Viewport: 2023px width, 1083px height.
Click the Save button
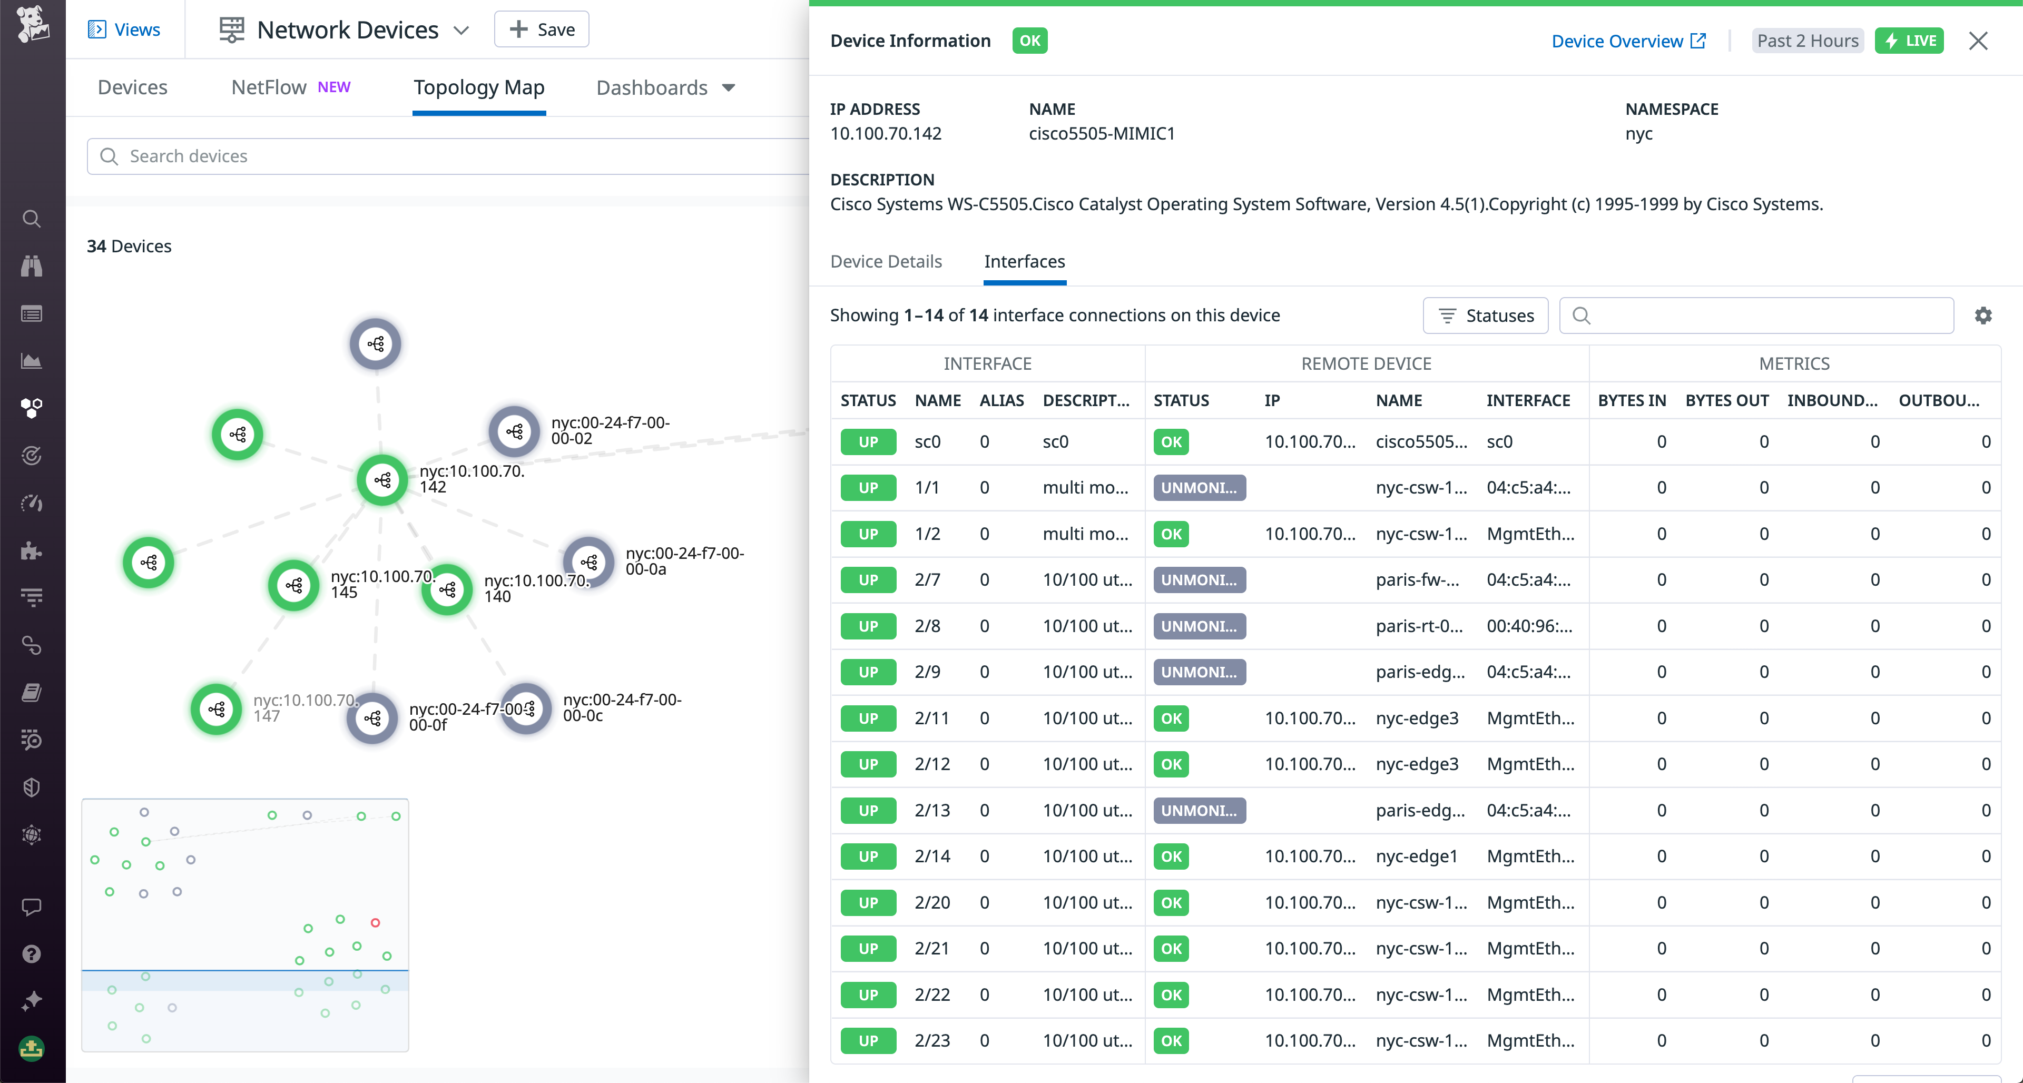click(541, 29)
